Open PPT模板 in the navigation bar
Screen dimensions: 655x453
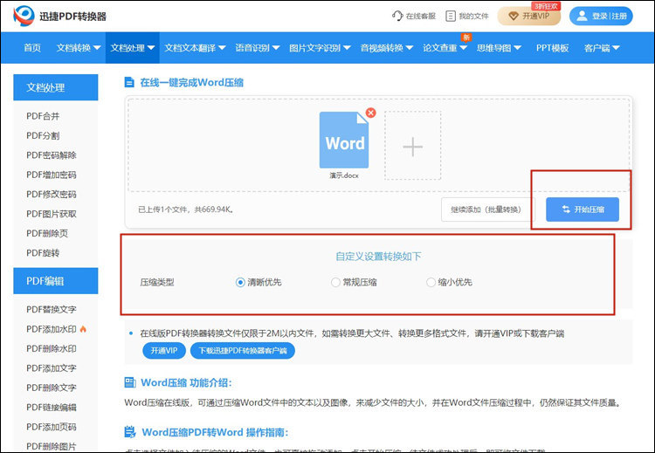tap(552, 48)
